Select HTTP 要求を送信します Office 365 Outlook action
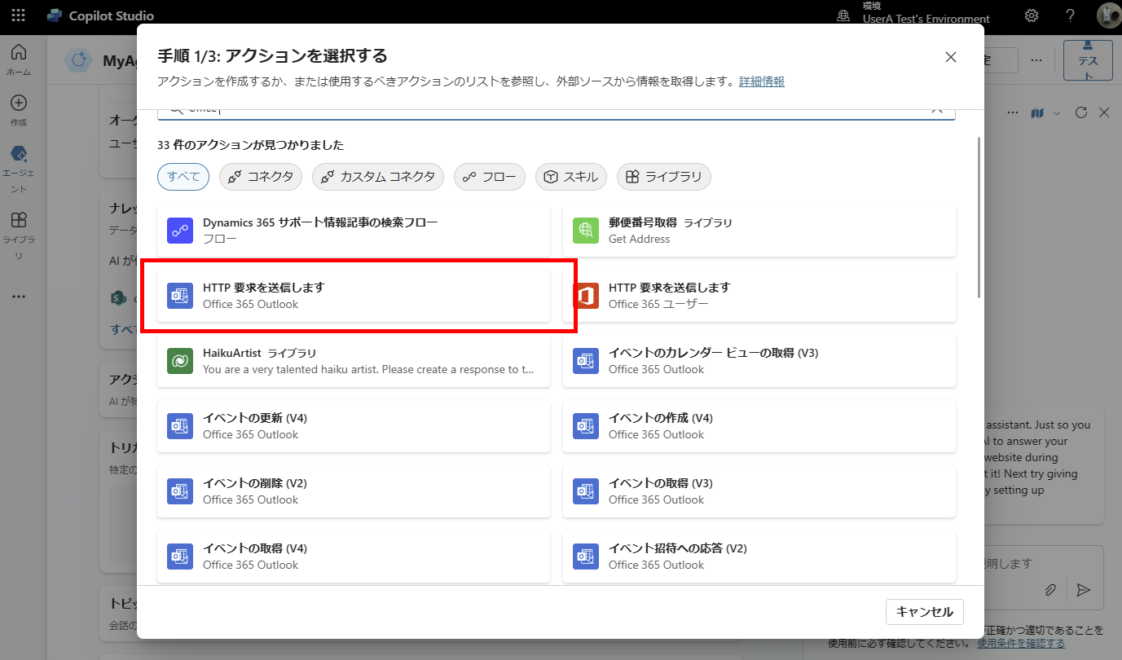The width and height of the screenshot is (1122, 660). [x=353, y=296]
